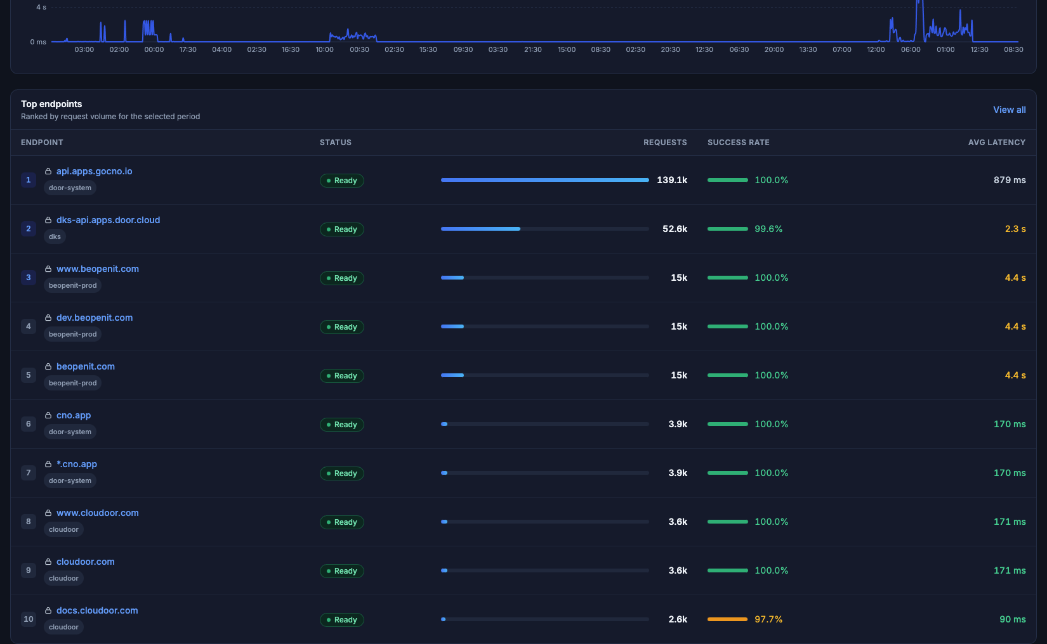
Task: Open www.beopenit.com endpoint link
Action: point(98,269)
